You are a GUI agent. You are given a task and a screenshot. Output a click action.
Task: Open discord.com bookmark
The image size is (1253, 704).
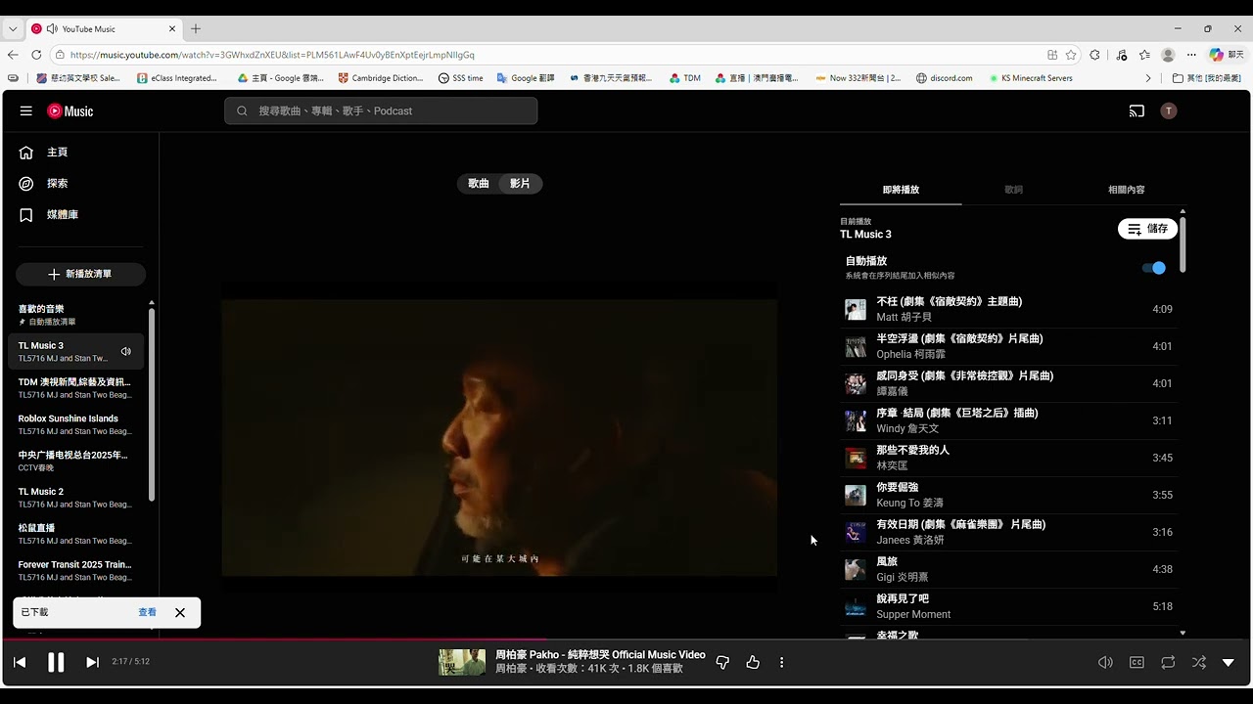(x=945, y=78)
